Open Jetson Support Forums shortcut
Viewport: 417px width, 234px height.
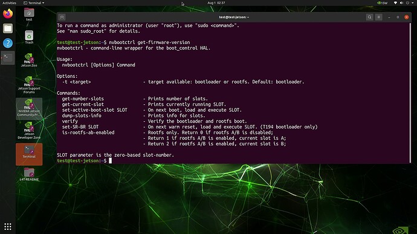click(x=29, y=84)
